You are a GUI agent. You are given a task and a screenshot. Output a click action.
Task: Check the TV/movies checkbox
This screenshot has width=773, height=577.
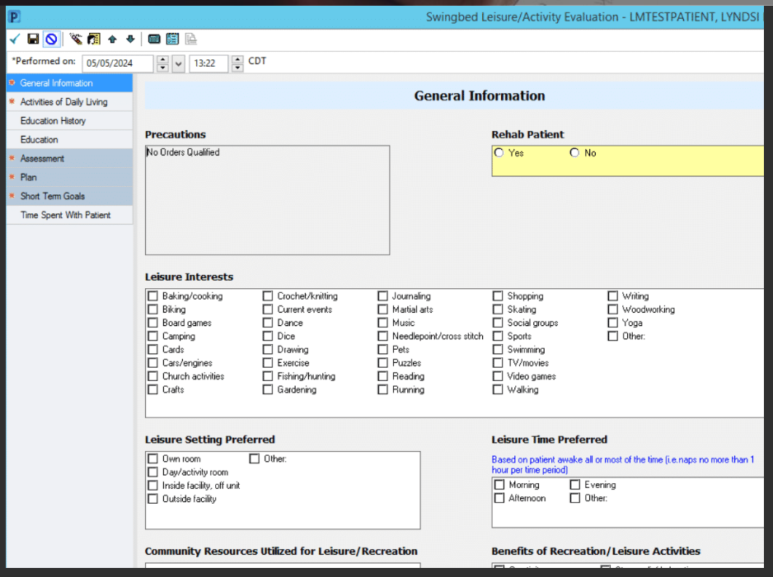coord(498,363)
